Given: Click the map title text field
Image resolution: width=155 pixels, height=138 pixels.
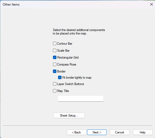Looking at the screenshot, I should [81, 98].
